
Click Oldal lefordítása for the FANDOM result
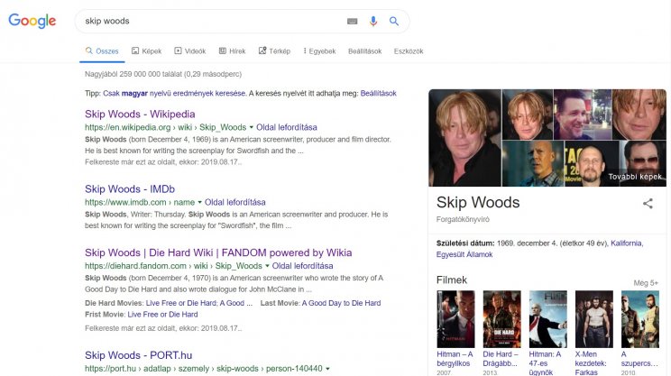pyautogui.click(x=302, y=266)
